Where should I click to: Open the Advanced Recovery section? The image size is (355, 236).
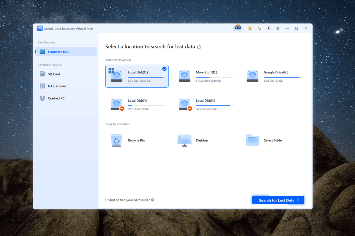[50, 65]
